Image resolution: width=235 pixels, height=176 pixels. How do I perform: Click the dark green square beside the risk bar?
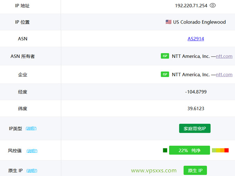[x=165, y=150]
